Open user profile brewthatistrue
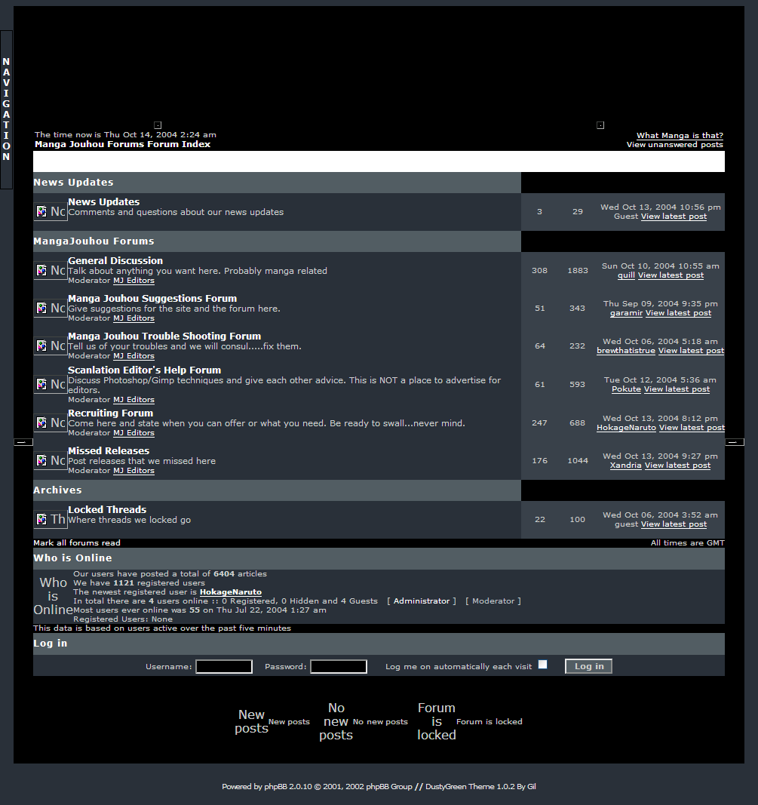 pyautogui.click(x=626, y=351)
